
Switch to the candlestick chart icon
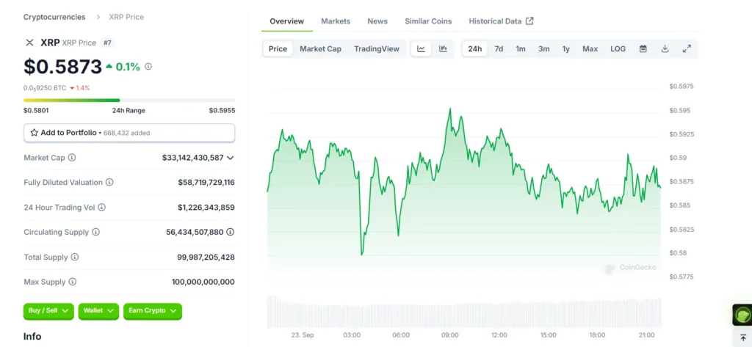(x=443, y=49)
